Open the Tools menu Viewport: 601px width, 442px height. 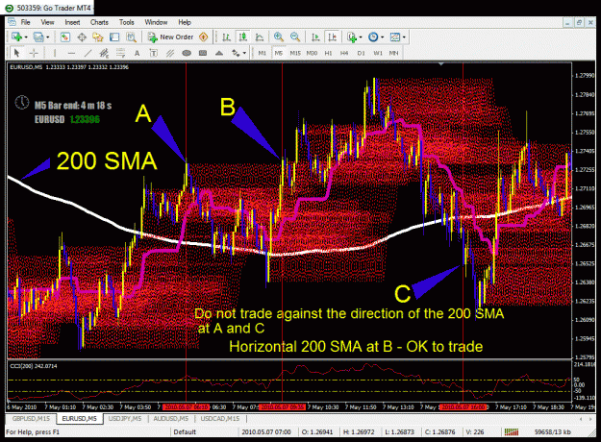click(127, 22)
